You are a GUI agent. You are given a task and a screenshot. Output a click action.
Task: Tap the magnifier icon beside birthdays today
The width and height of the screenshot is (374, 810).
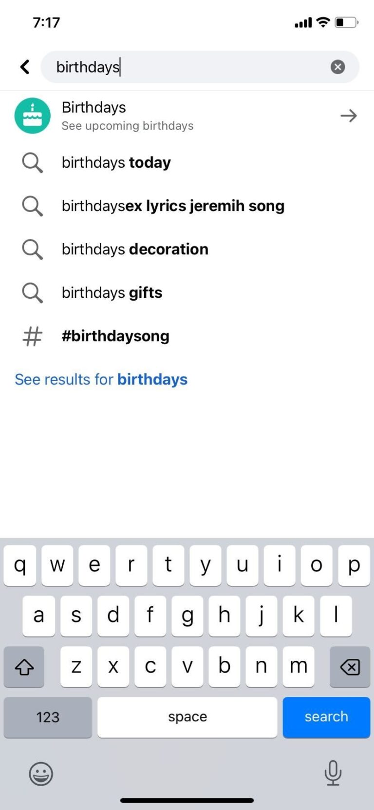(32, 163)
